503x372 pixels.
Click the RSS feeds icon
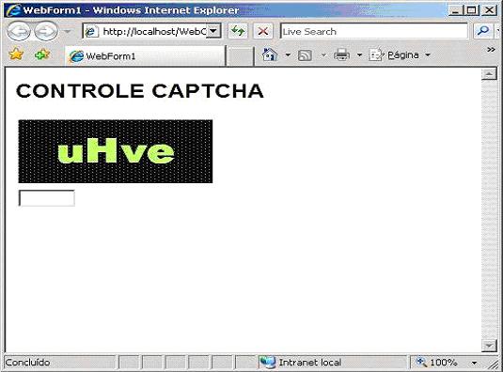point(305,55)
